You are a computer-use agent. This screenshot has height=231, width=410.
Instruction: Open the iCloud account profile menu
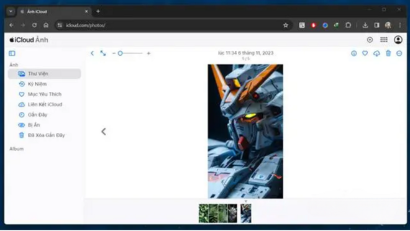point(398,40)
